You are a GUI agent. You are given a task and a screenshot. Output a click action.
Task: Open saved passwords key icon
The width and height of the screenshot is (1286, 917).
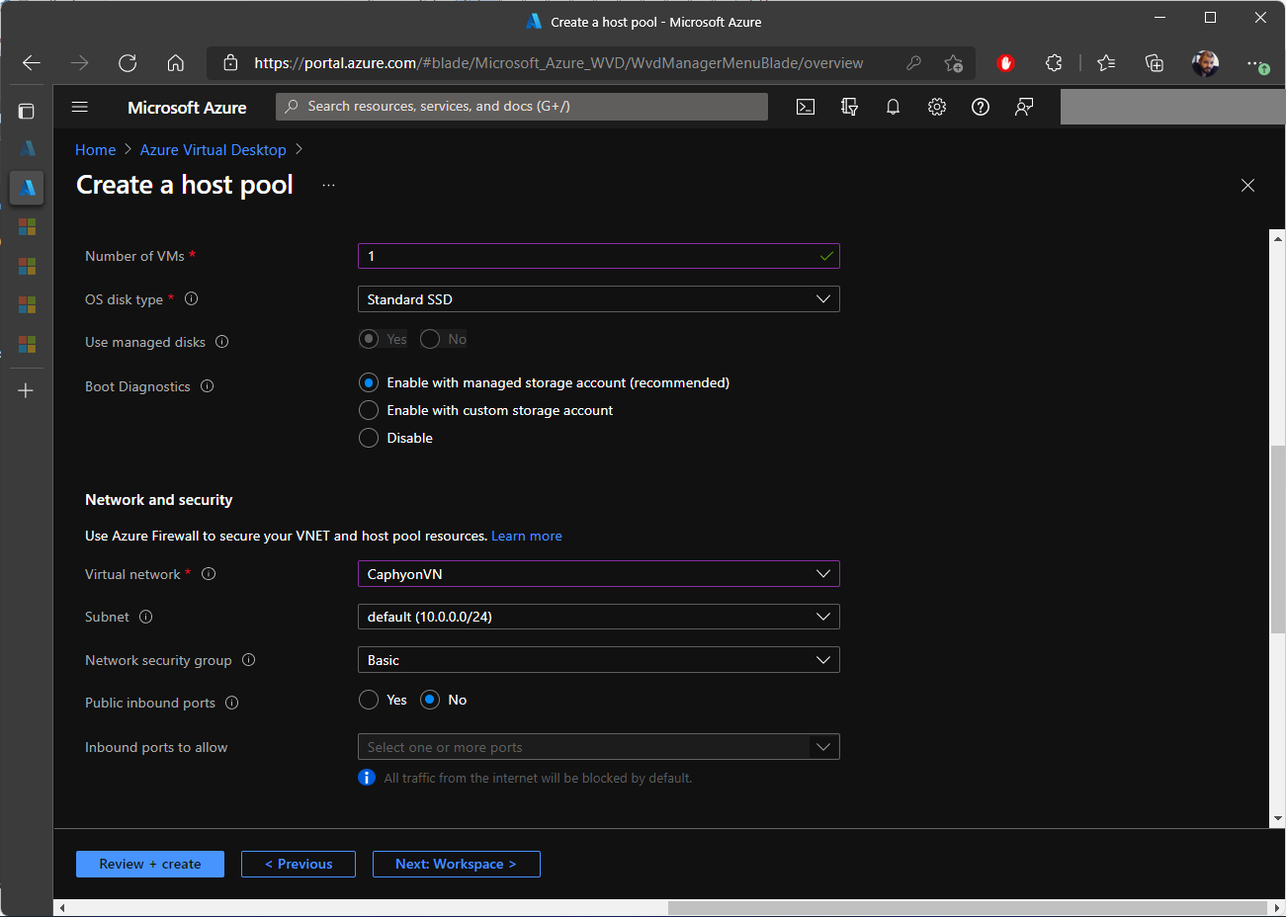click(x=913, y=63)
